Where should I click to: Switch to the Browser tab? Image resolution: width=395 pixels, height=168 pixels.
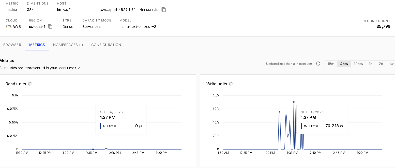[12, 45]
